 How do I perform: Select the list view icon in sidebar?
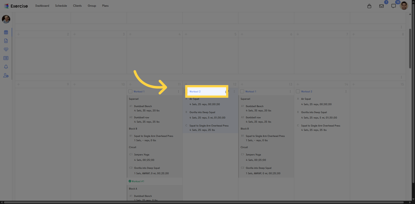coord(6,58)
